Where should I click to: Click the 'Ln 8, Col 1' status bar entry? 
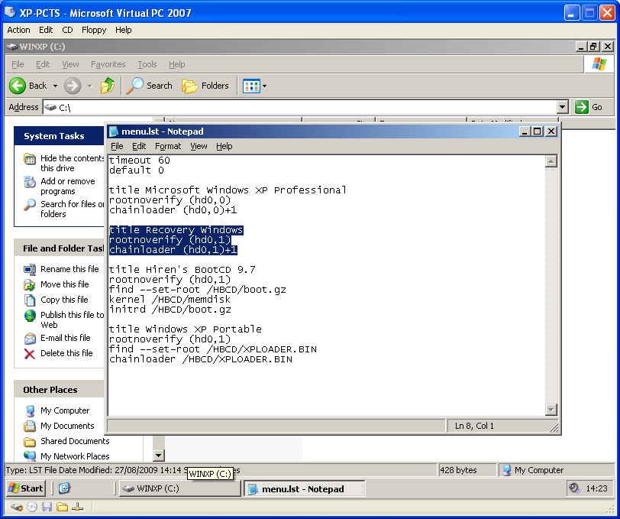click(474, 426)
